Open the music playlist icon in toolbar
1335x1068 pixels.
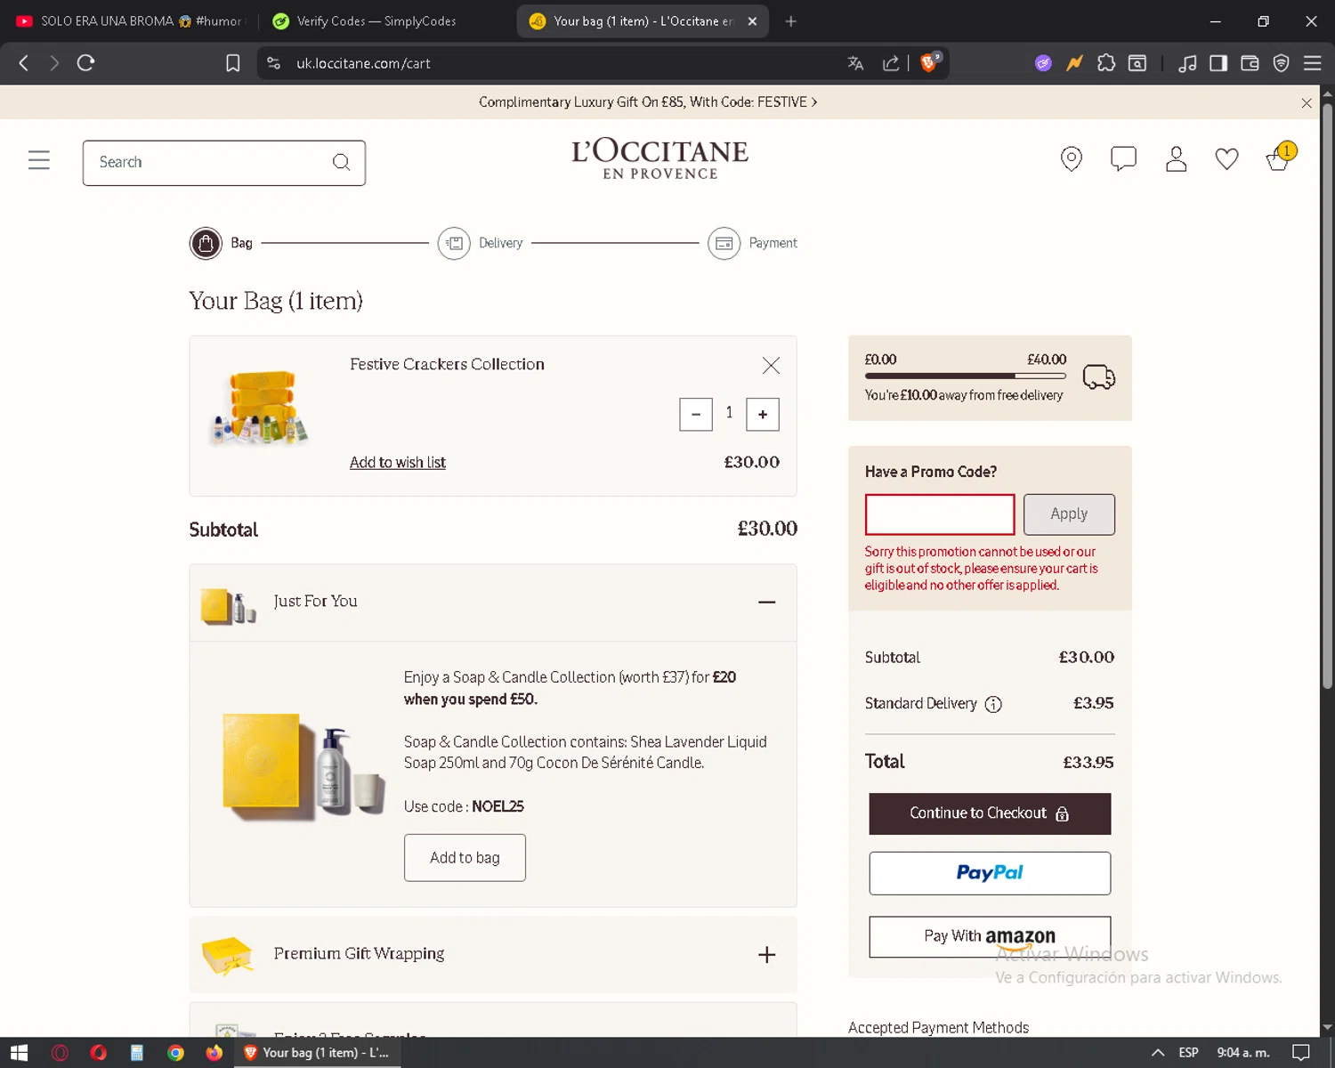[1187, 63]
